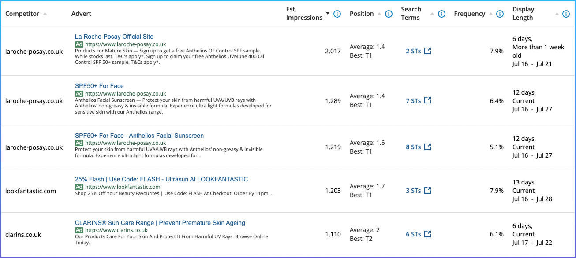Open external link icon beside 7 STs
Image resolution: width=576 pixels, height=258 pixels.
pos(427,101)
